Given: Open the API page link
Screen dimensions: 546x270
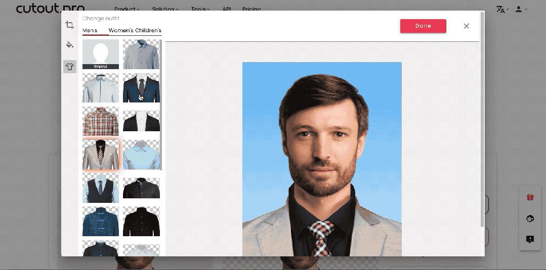Looking at the screenshot, I should [x=227, y=9].
